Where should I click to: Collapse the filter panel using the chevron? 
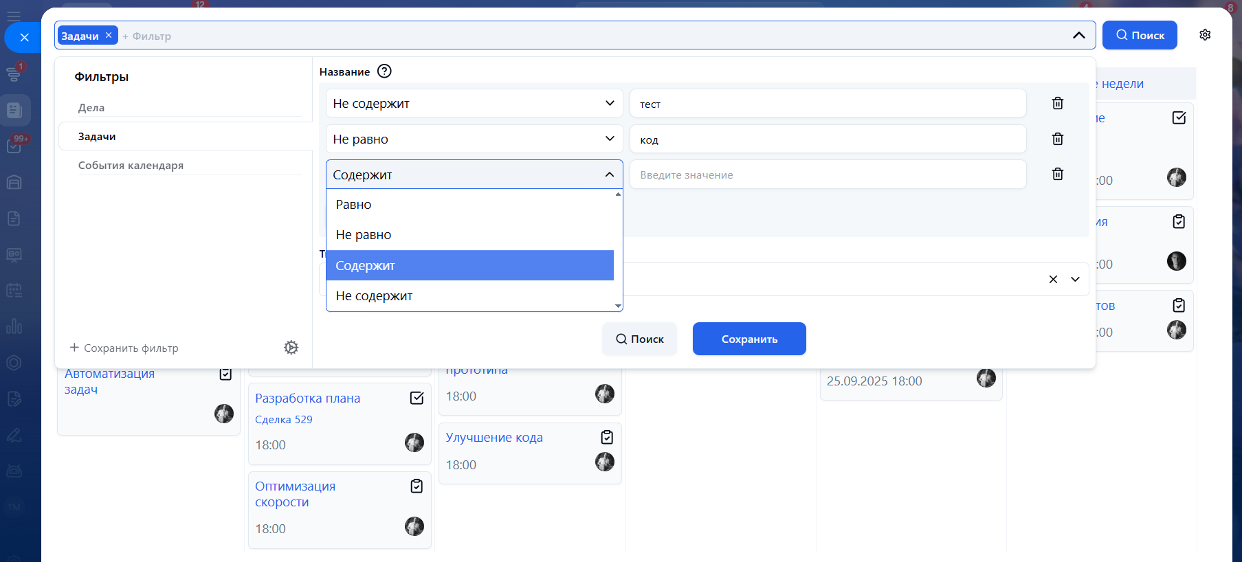coord(1078,35)
